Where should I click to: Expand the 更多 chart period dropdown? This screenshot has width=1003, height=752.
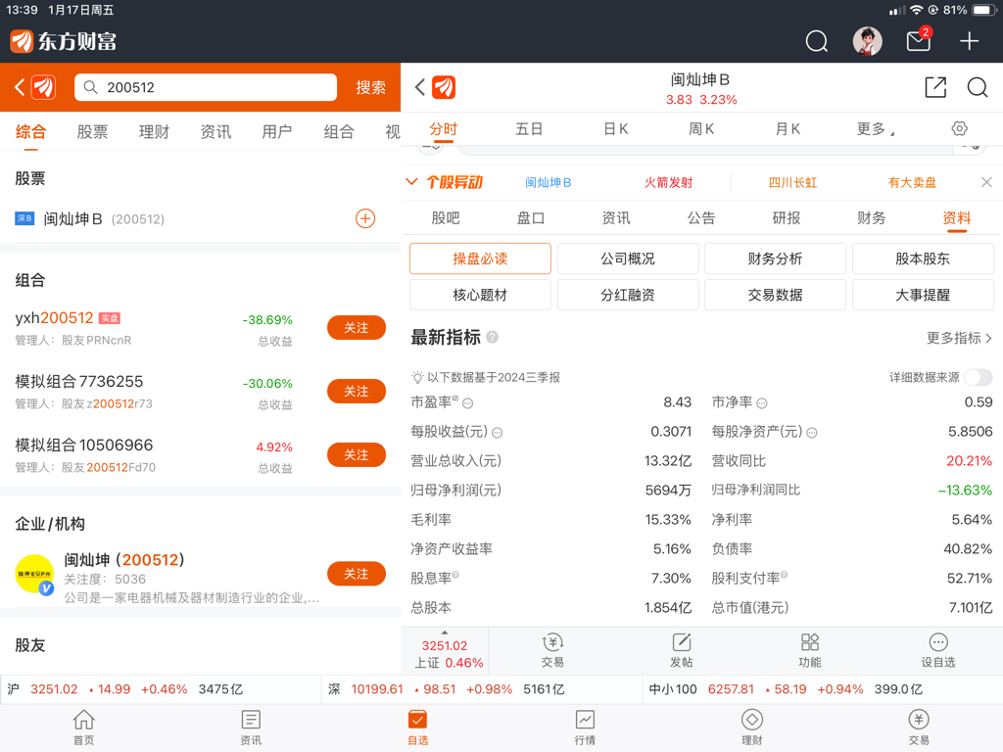pyautogui.click(x=875, y=129)
